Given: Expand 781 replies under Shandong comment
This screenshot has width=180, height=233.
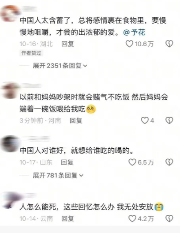Looking at the screenshot, I should click(58, 175).
